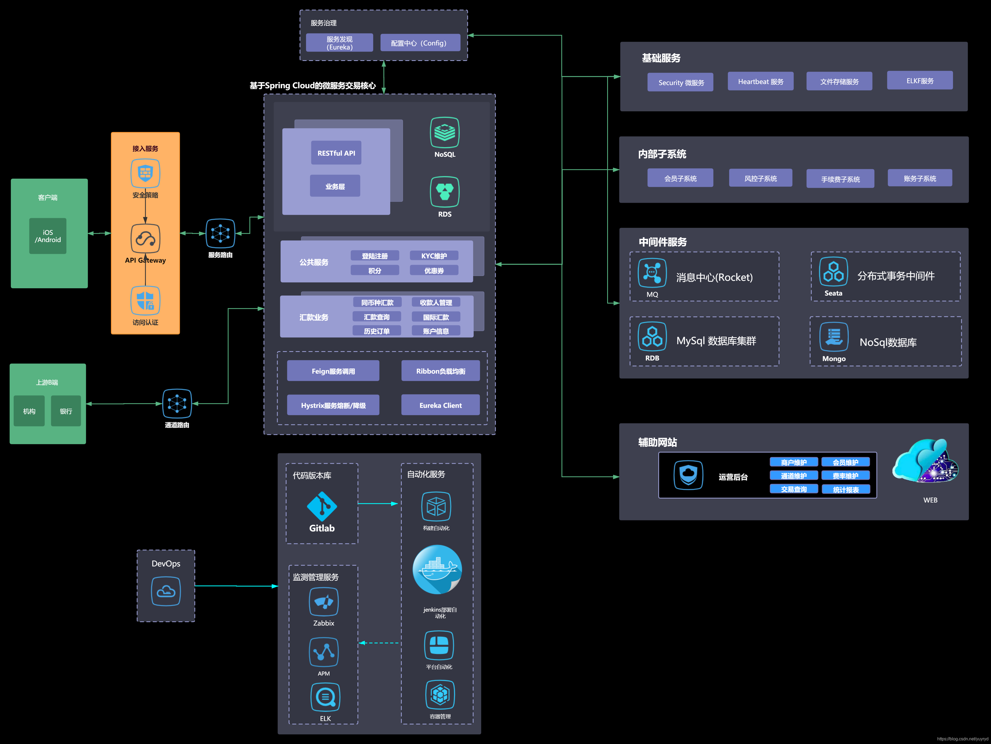The width and height of the screenshot is (991, 744).
Task: Select the 优惠券 tag
Action: (x=434, y=270)
